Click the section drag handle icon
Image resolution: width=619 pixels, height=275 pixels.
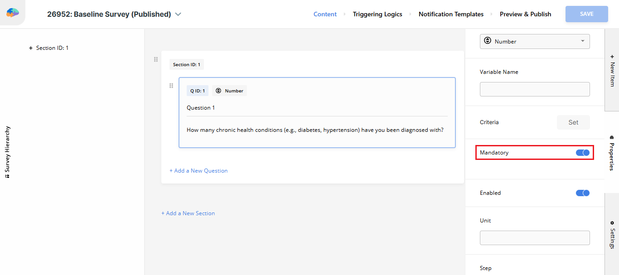point(156,59)
